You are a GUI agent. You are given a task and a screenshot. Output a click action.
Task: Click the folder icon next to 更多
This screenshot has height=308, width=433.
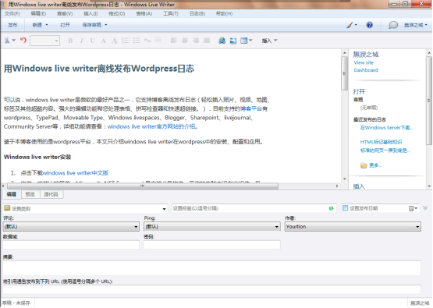point(364,165)
